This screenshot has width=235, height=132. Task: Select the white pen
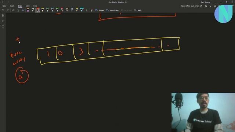point(33,10)
